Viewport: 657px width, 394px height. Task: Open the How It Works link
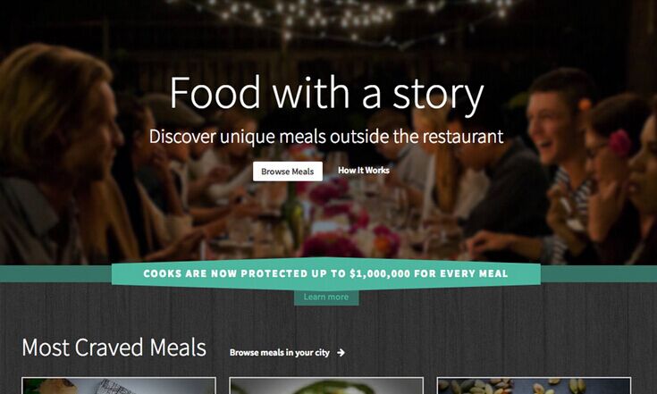364,171
